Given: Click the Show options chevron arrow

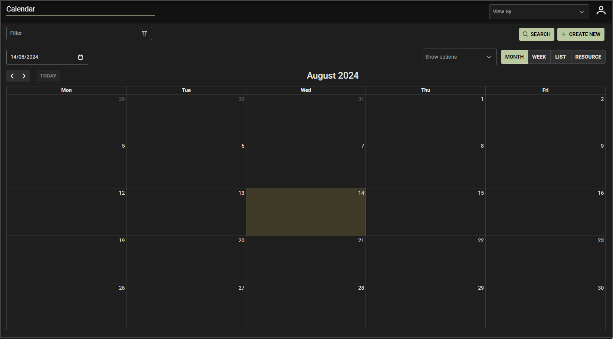Looking at the screenshot, I should click(489, 57).
